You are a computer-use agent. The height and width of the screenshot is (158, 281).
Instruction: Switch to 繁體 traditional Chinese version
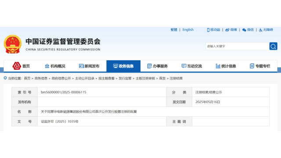pos(174,30)
